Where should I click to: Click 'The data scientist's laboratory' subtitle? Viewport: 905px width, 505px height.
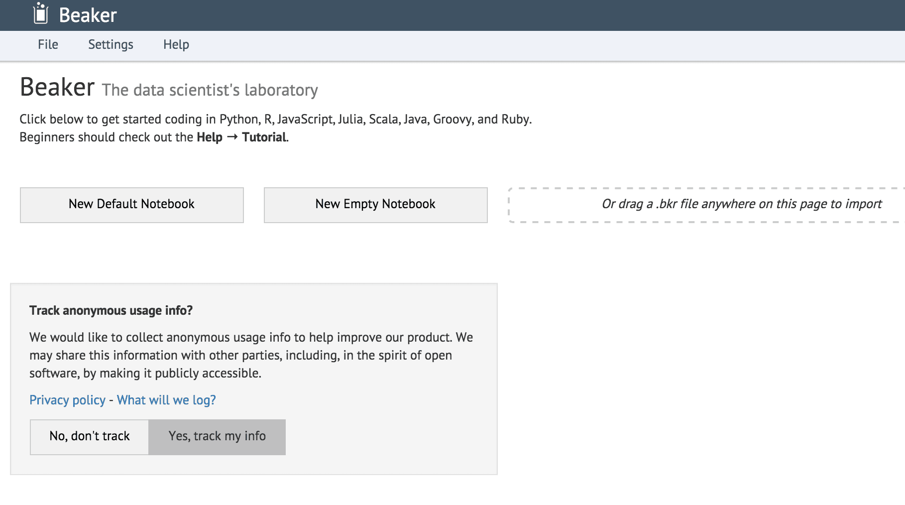210,90
